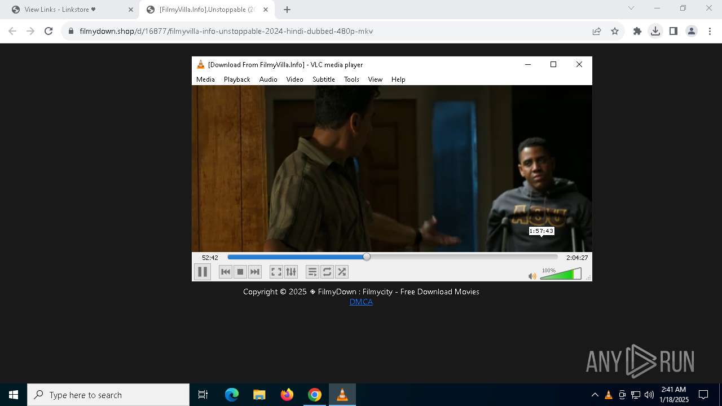Maximize the VLC media player window
The image size is (722, 406).
click(x=553, y=64)
